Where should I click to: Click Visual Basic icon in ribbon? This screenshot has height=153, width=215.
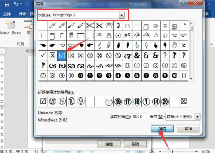click(x=10, y=28)
